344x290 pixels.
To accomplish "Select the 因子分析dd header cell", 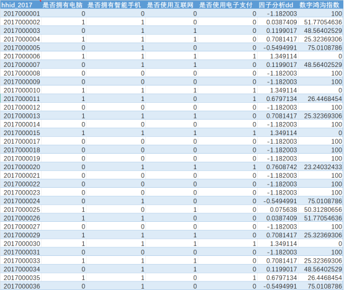I will click(x=278, y=5).
